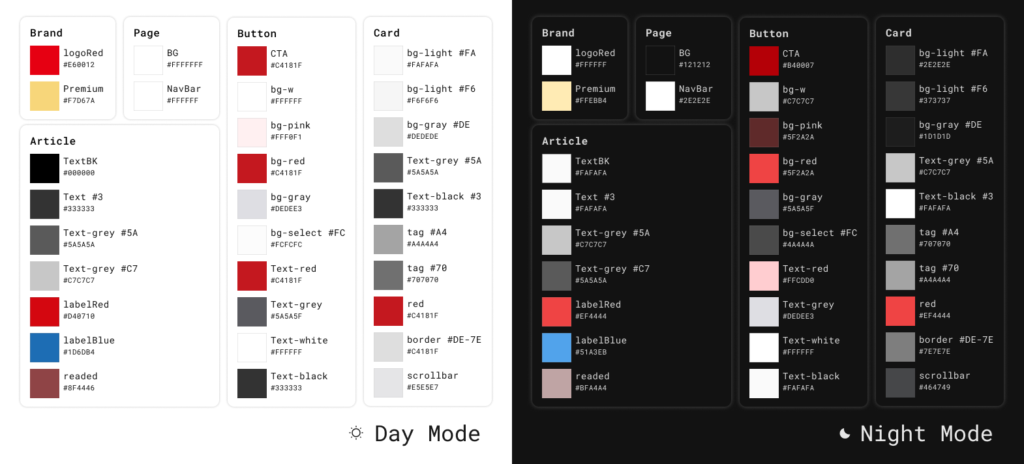Click the night readed #BFA4A4 swatch
Screen dimensions: 1024x464
(x=556, y=383)
